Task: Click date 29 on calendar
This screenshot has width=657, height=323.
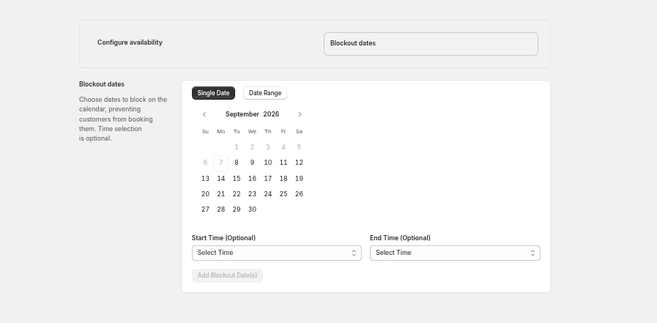Action: [x=237, y=209]
